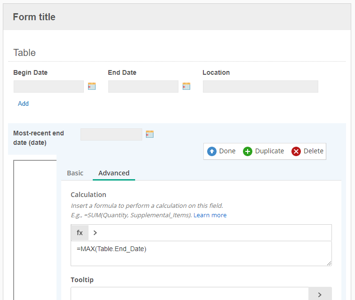Click the Add row link
This screenshot has width=355, height=300.
(x=24, y=103)
